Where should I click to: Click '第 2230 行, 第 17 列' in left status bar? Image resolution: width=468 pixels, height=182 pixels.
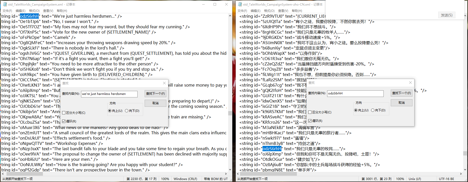click(142, 179)
